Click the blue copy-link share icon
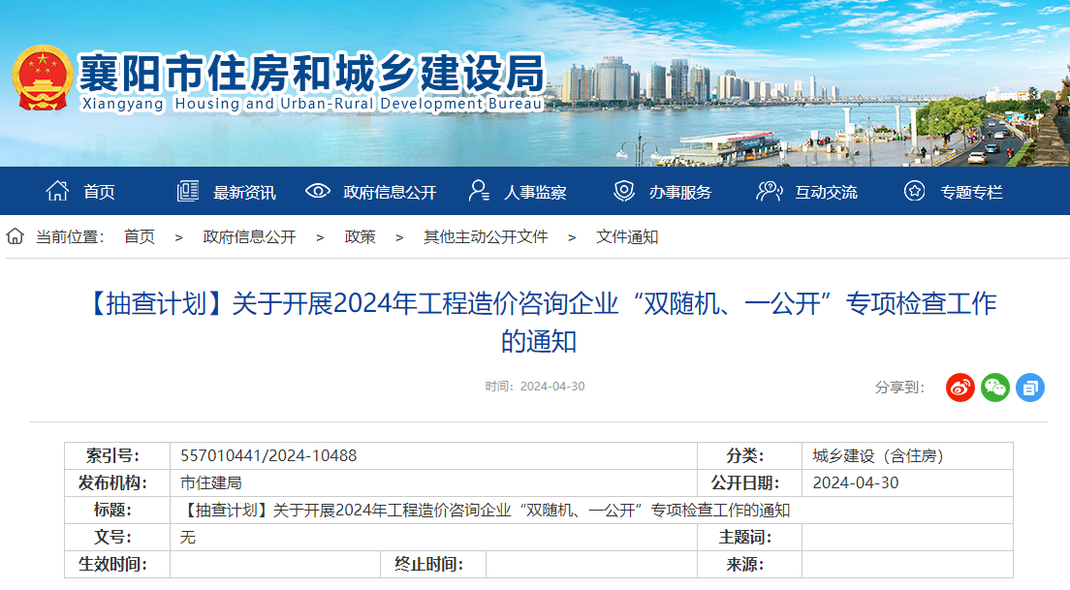 click(1029, 388)
